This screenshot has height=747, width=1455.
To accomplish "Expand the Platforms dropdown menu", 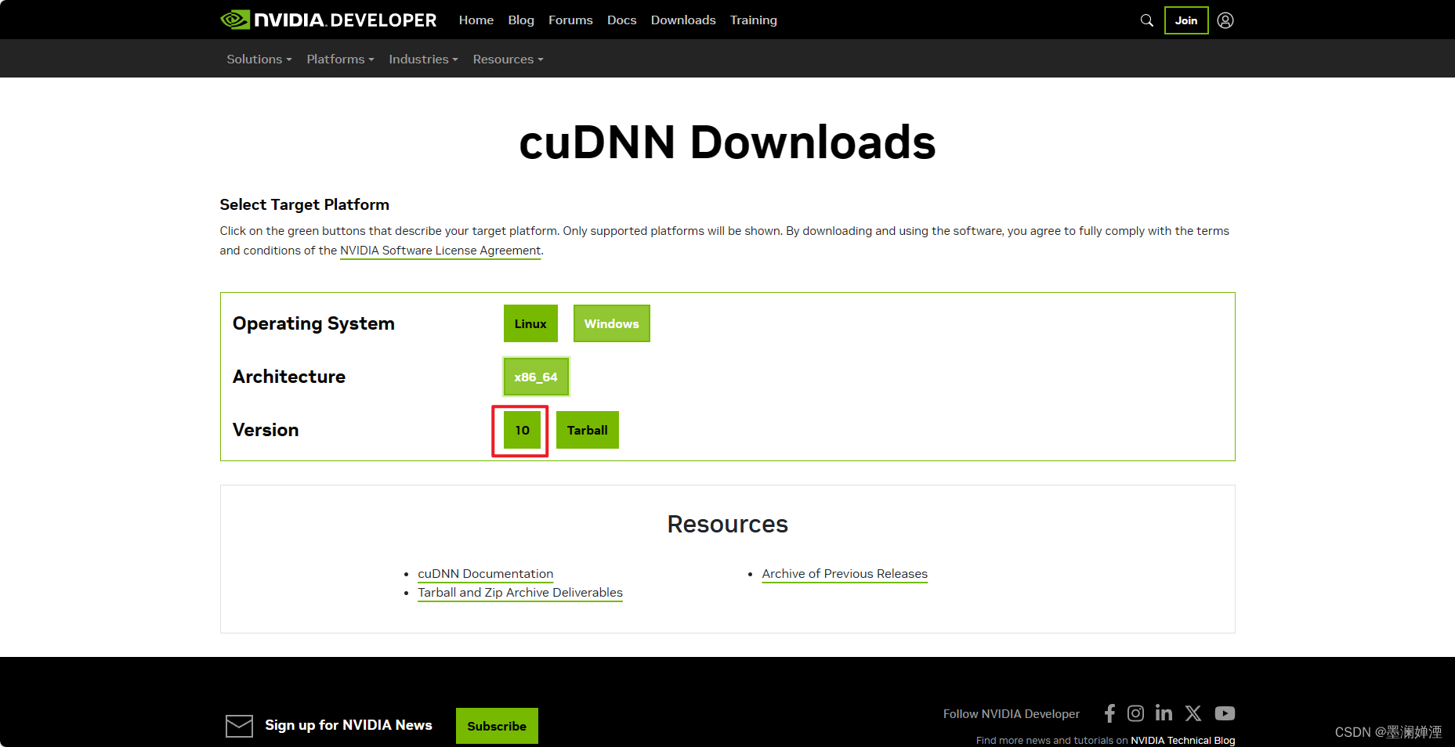I will [x=340, y=59].
